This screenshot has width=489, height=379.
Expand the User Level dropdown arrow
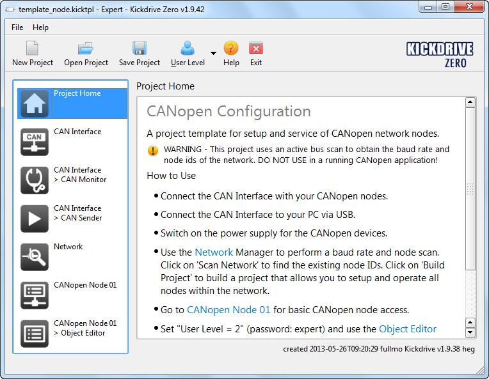213,53
